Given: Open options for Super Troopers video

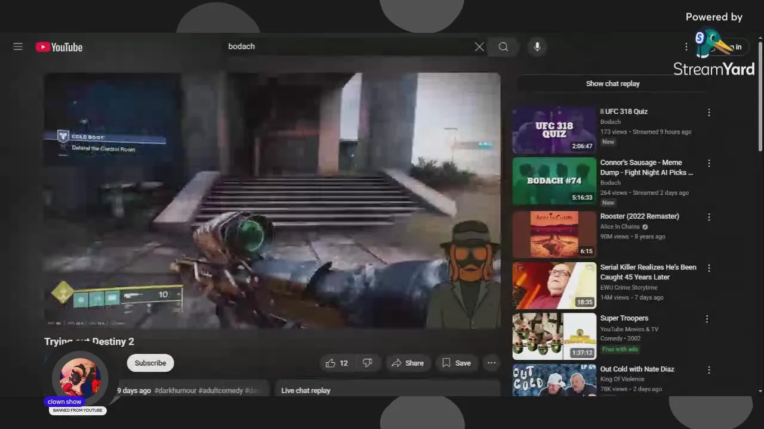Looking at the screenshot, I should point(707,319).
